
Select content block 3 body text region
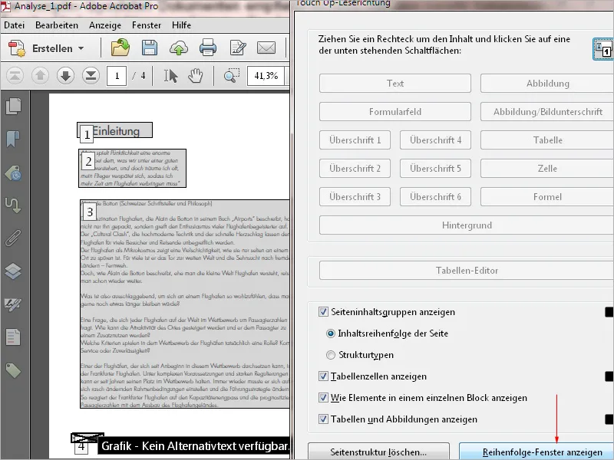coord(185,304)
